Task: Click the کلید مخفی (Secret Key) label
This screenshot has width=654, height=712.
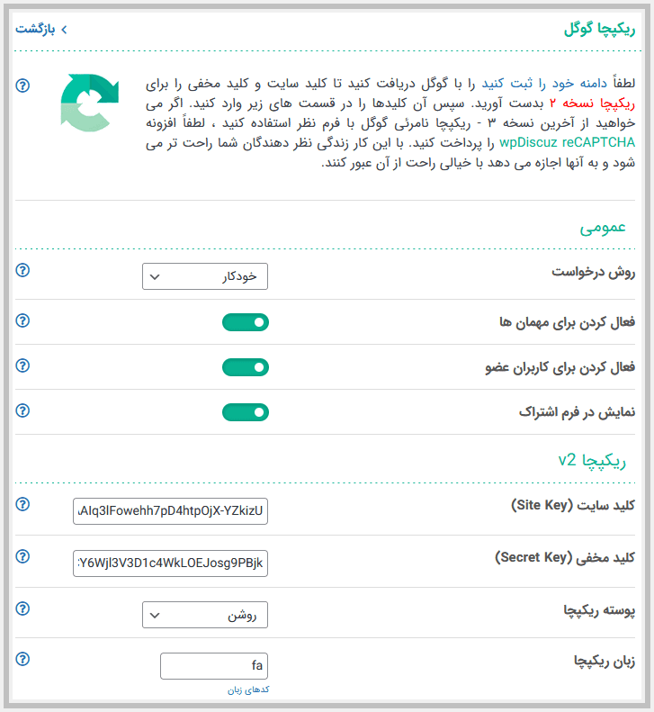Action: pyautogui.click(x=565, y=557)
